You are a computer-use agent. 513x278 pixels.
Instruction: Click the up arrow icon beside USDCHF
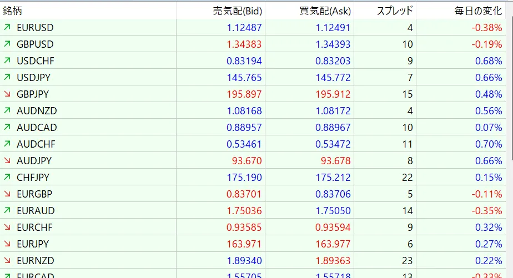(7, 61)
